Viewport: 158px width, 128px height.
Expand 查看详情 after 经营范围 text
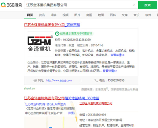point(118,55)
